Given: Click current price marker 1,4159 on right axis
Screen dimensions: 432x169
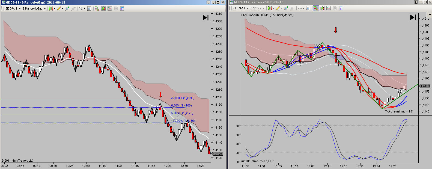Looking at the screenshot, I should [425, 86].
